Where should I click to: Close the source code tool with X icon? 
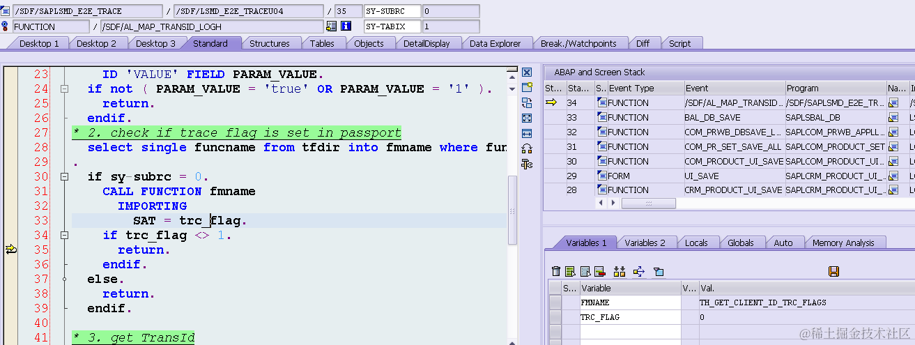pos(527,72)
